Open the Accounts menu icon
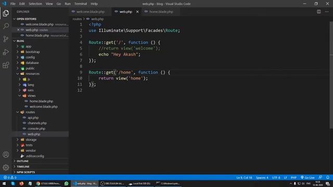This screenshot has height=187, width=333. tap(6, 155)
